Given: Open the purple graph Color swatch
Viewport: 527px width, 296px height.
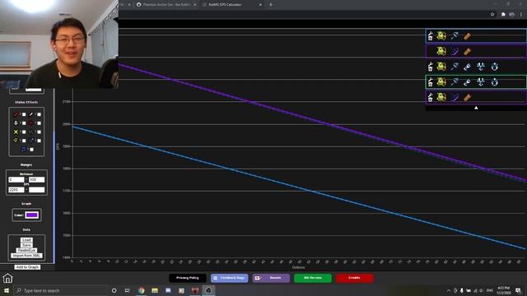Looking at the screenshot, I should tap(32, 215).
